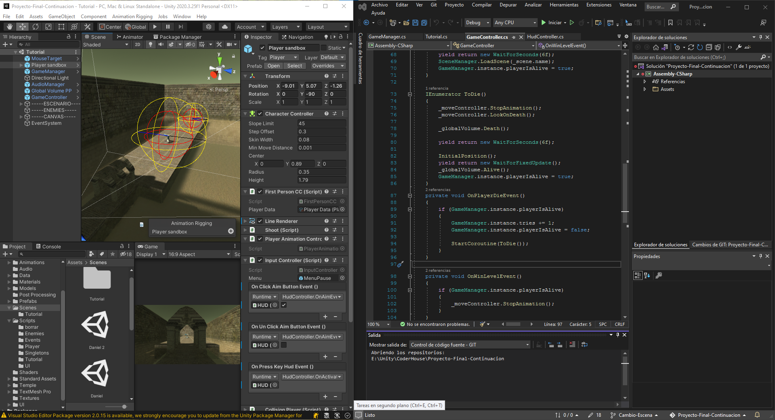Click the prefab Overrides button
Image resolution: width=775 pixels, height=420 pixels.
[x=328, y=66]
